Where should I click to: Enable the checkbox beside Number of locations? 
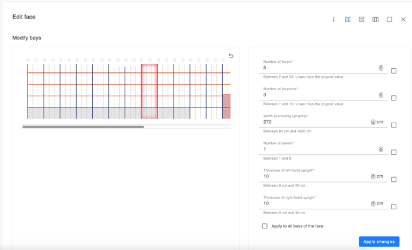click(393, 98)
